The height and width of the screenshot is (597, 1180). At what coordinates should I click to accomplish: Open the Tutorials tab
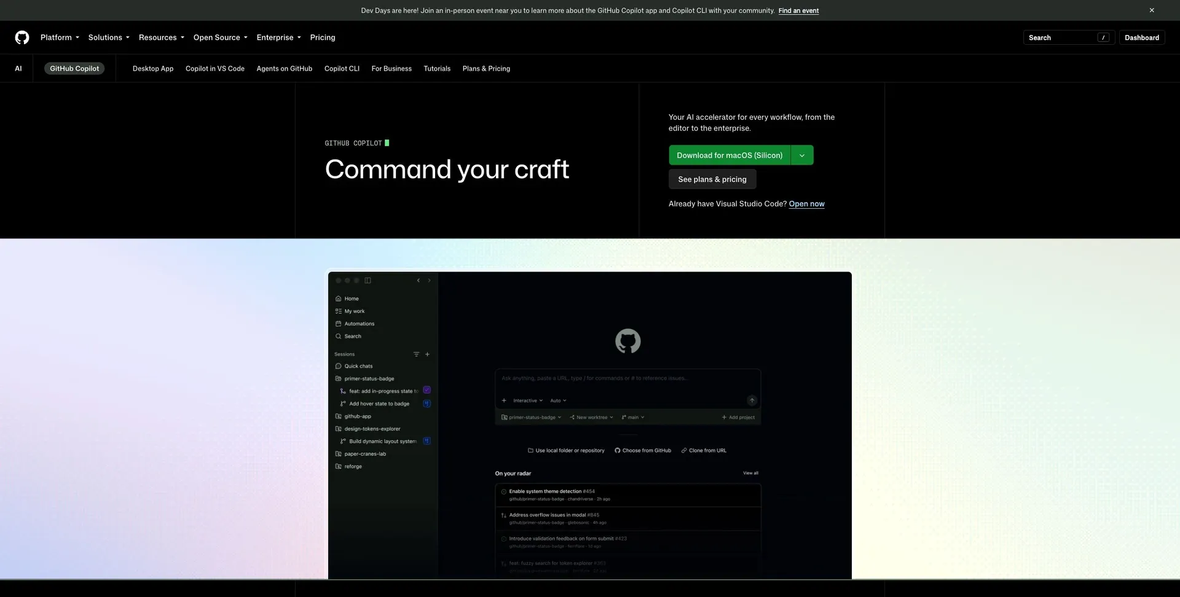[437, 69]
